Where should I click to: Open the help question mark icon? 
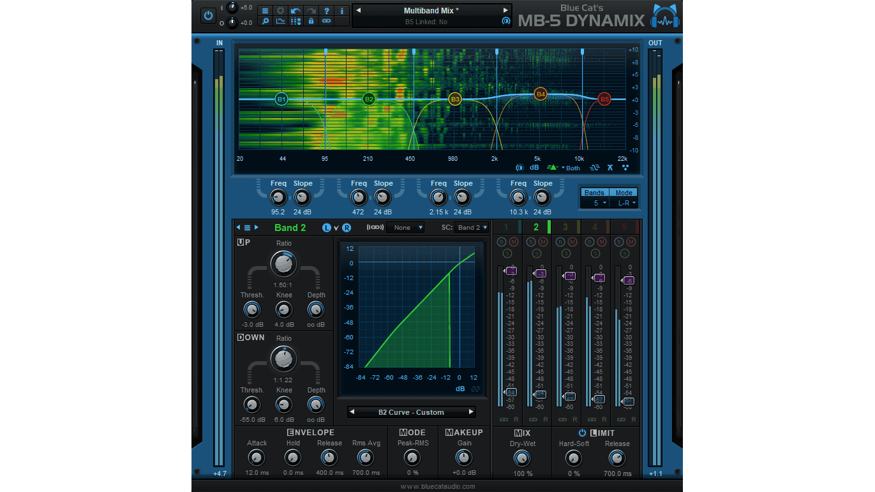[x=326, y=11]
